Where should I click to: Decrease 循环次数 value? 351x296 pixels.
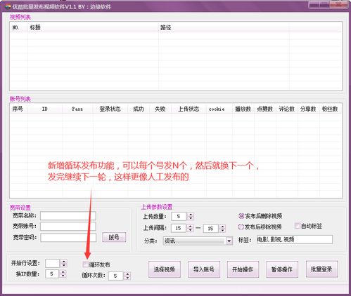(127, 278)
